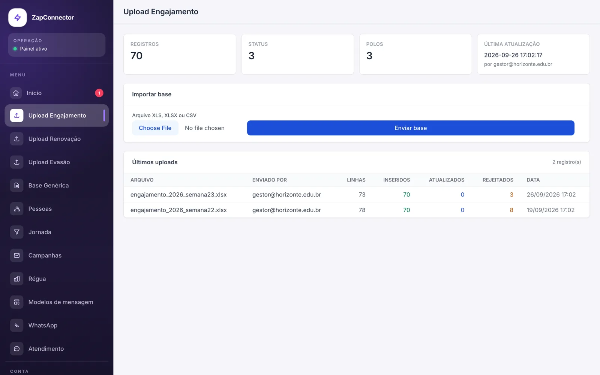Click the engajamento_2026_semana23.xlsx file name
The height and width of the screenshot is (375, 600).
pyautogui.click(x=178, y=195)
